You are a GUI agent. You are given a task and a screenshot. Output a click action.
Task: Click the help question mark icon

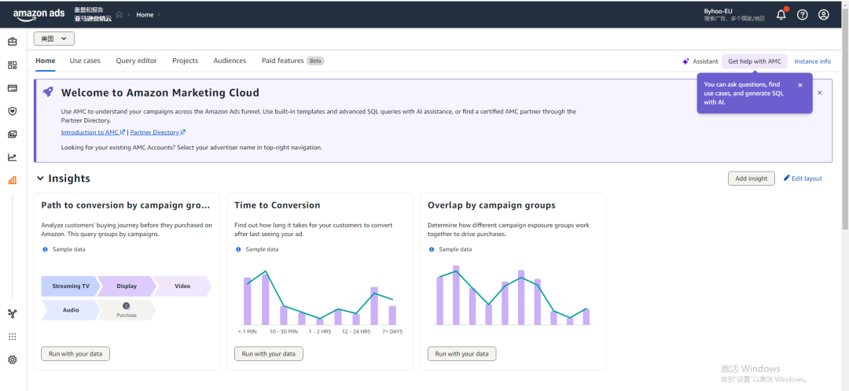tap(802, 14)
